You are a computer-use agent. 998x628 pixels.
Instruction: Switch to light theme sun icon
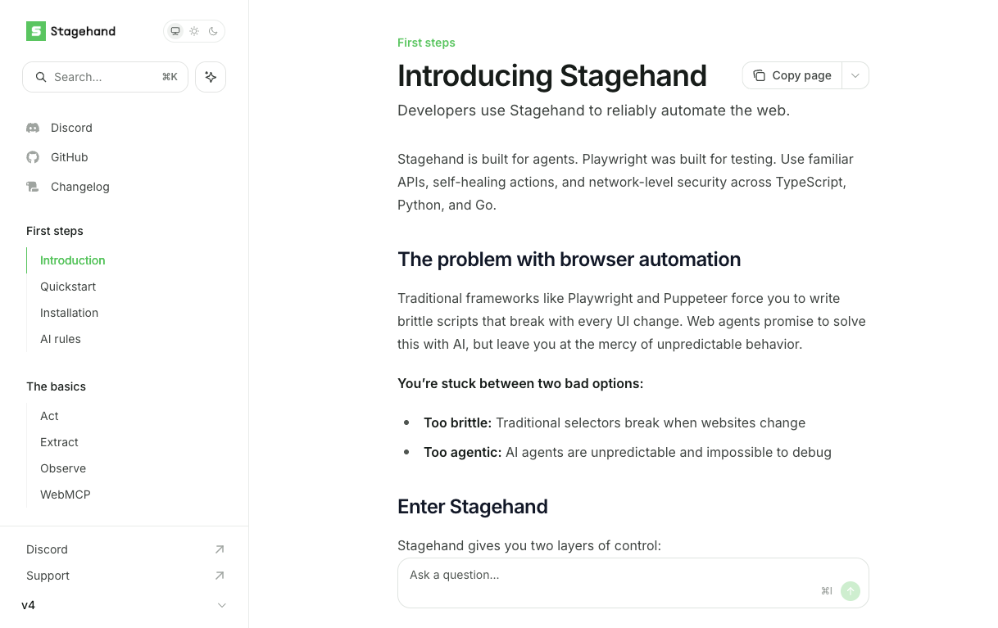tap(194, 31)
